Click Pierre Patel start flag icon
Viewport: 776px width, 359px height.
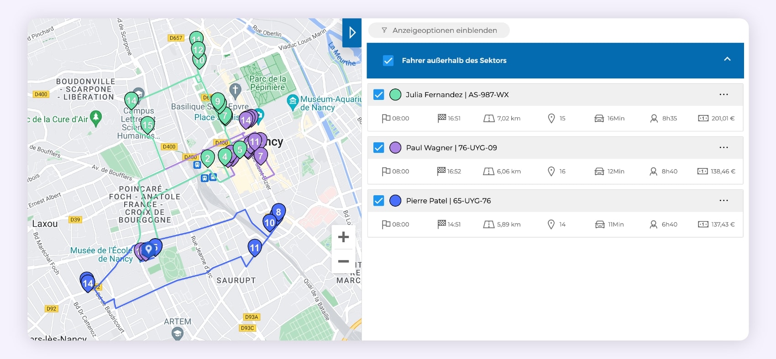pyautogui.click(x=386, y=224)
